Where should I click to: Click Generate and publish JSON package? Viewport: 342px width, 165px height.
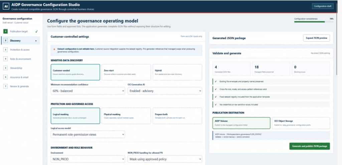pos(310,146)
